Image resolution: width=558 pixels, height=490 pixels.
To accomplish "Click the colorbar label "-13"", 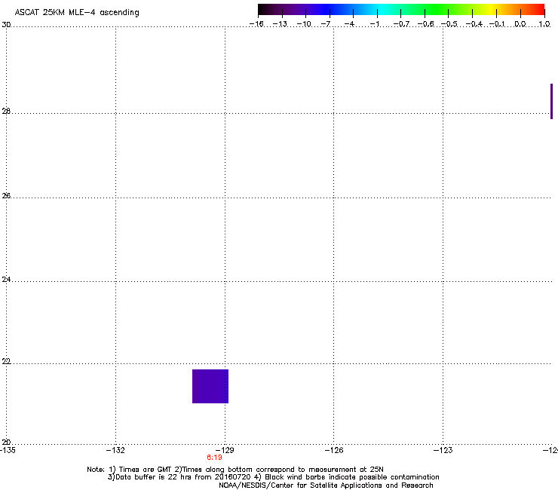I will click(280, 24).
